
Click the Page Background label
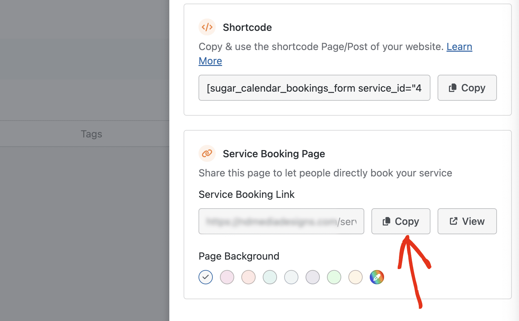pyautogui.click(x=239, y=256)
